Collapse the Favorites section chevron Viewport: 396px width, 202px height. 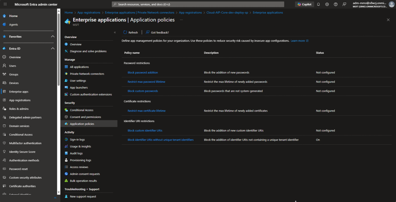[x=53, y=36]
